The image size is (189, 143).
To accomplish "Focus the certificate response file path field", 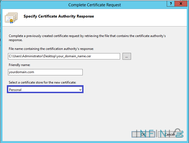I will pos(64,56).
